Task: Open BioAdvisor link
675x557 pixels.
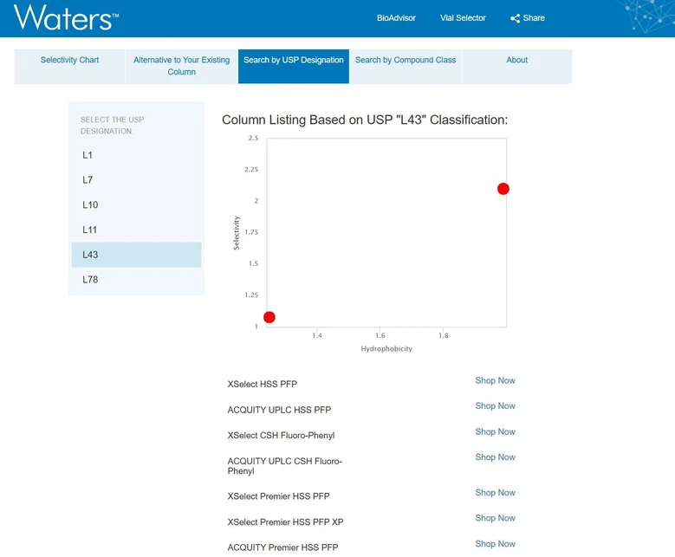Action: click(396, 18)
